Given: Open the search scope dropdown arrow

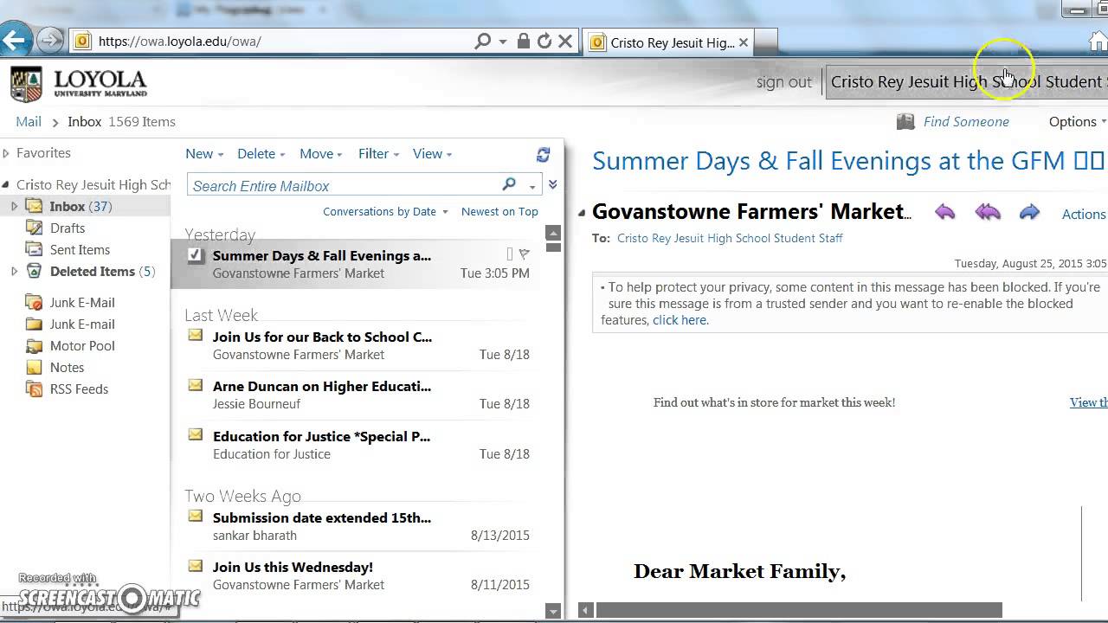Looking at the screenshot, I should click(532, 186).
